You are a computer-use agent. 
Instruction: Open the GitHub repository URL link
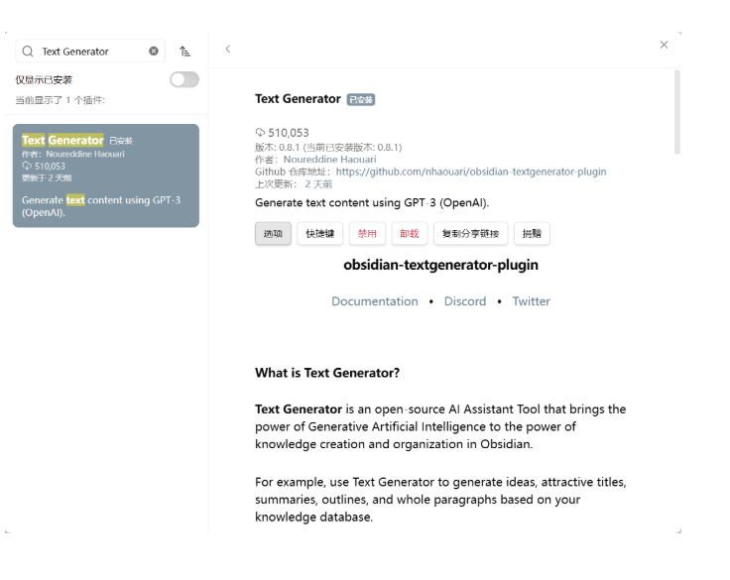pyautogui.click(x=471, y=172)
